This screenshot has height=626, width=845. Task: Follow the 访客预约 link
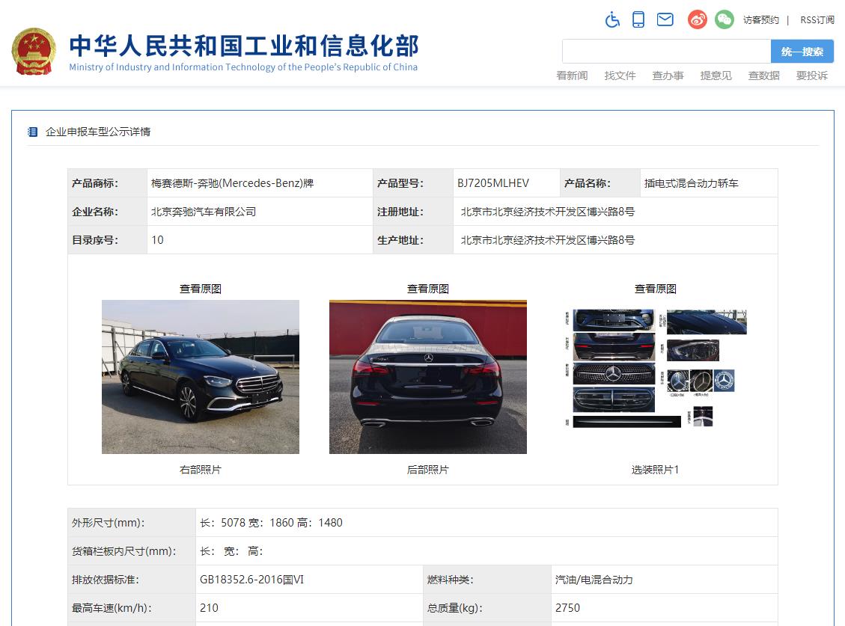[x=760, y=20]
